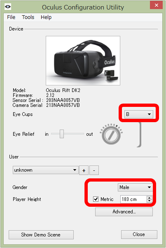
Task: Click the firmware version 2.12
Action: point(50,95)
